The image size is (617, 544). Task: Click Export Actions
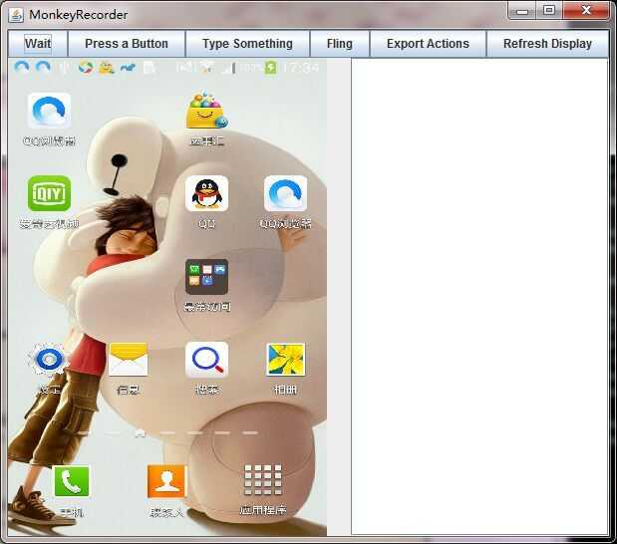[x=428, y=43]
